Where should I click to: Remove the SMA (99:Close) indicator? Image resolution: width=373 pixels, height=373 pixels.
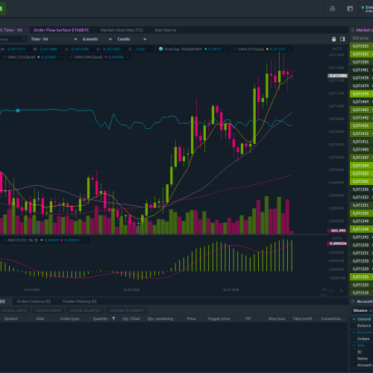pos(128,57)
